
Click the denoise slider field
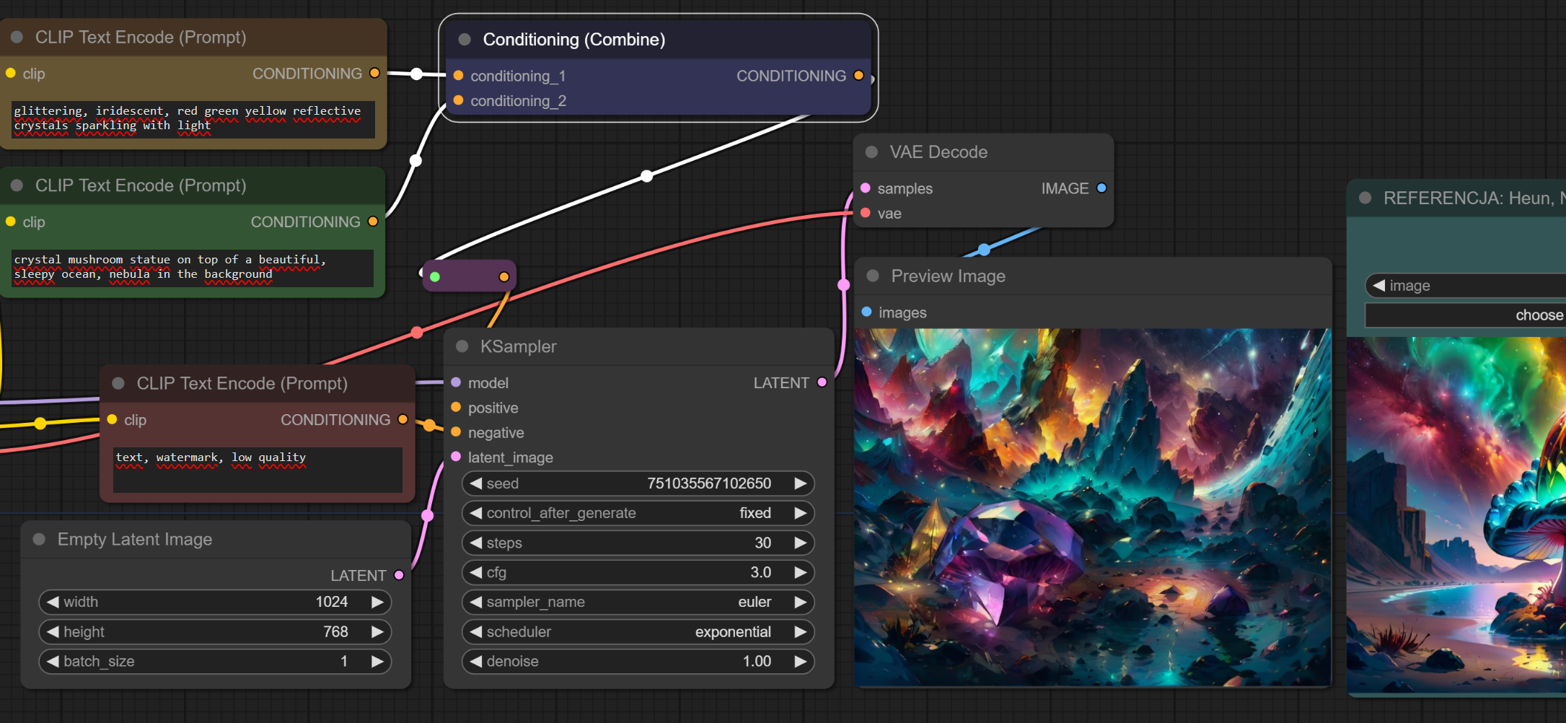click(x=638, y=662)
